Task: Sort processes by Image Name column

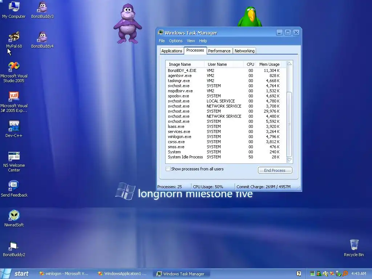Action: (185, 64)
